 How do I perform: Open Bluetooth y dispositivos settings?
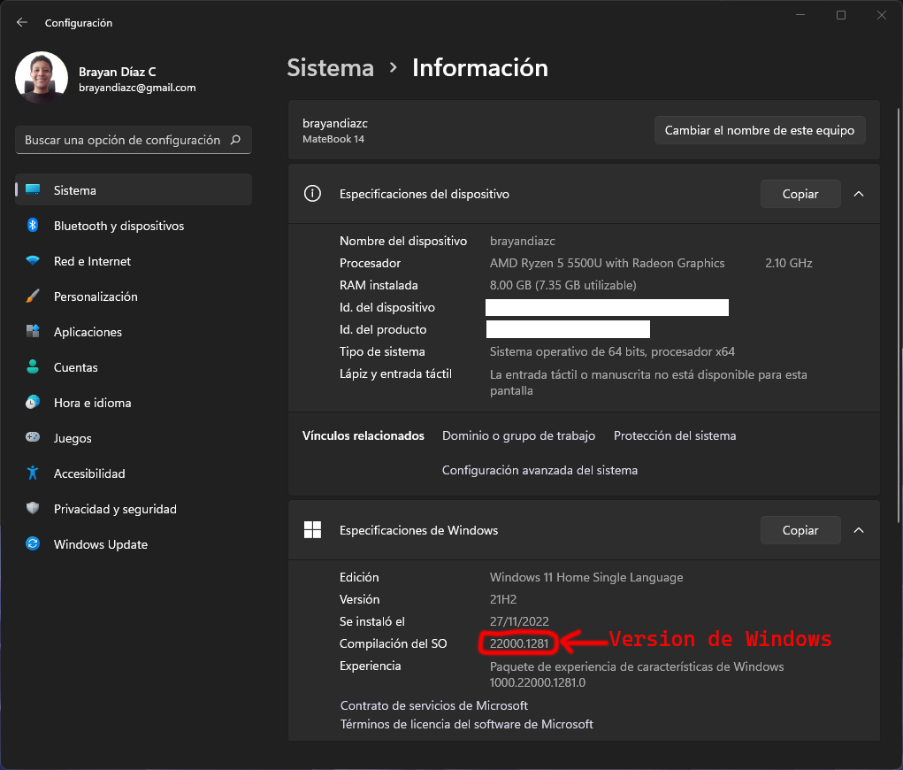[x=133, y=226]
